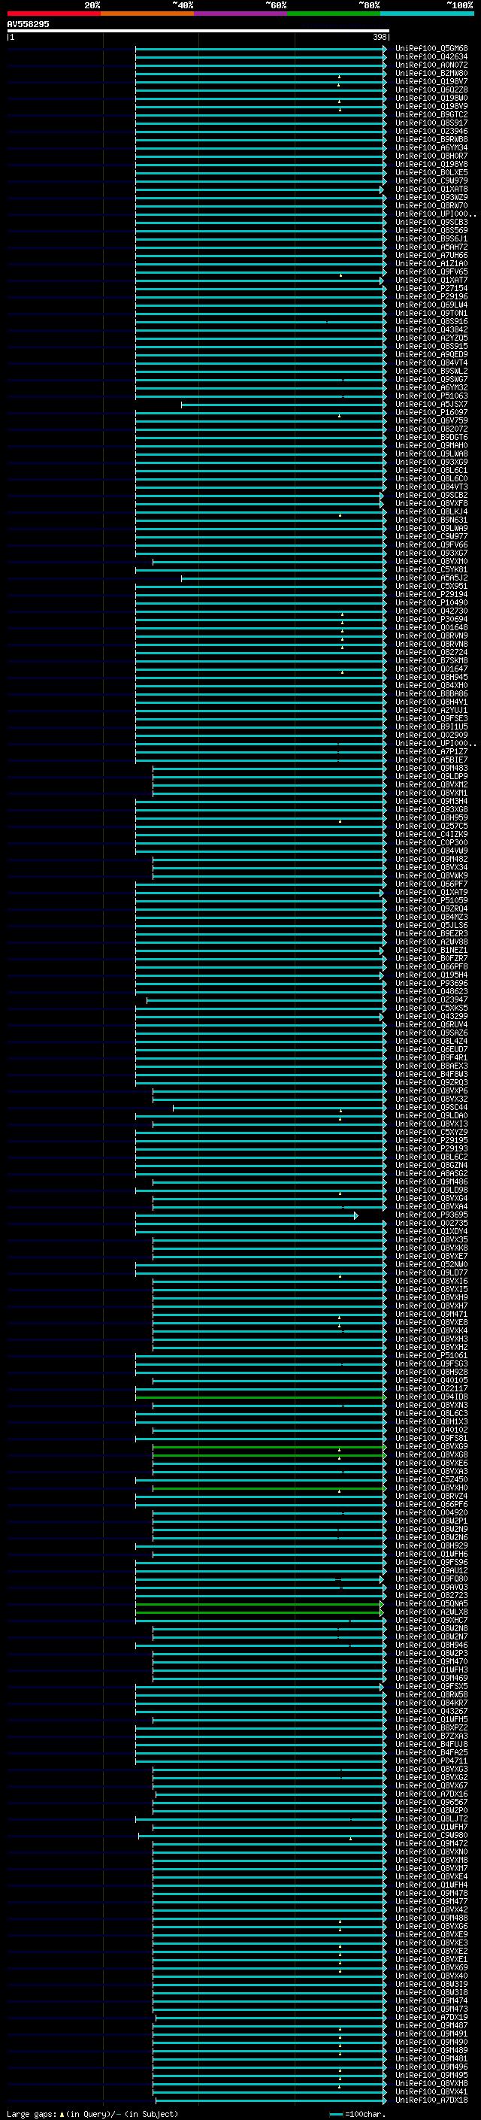Image resolution: width=481 pixels, height=2120 pixels.
Task: Click hit label UniRef100_P51059
Action: [x=431, y=900]
